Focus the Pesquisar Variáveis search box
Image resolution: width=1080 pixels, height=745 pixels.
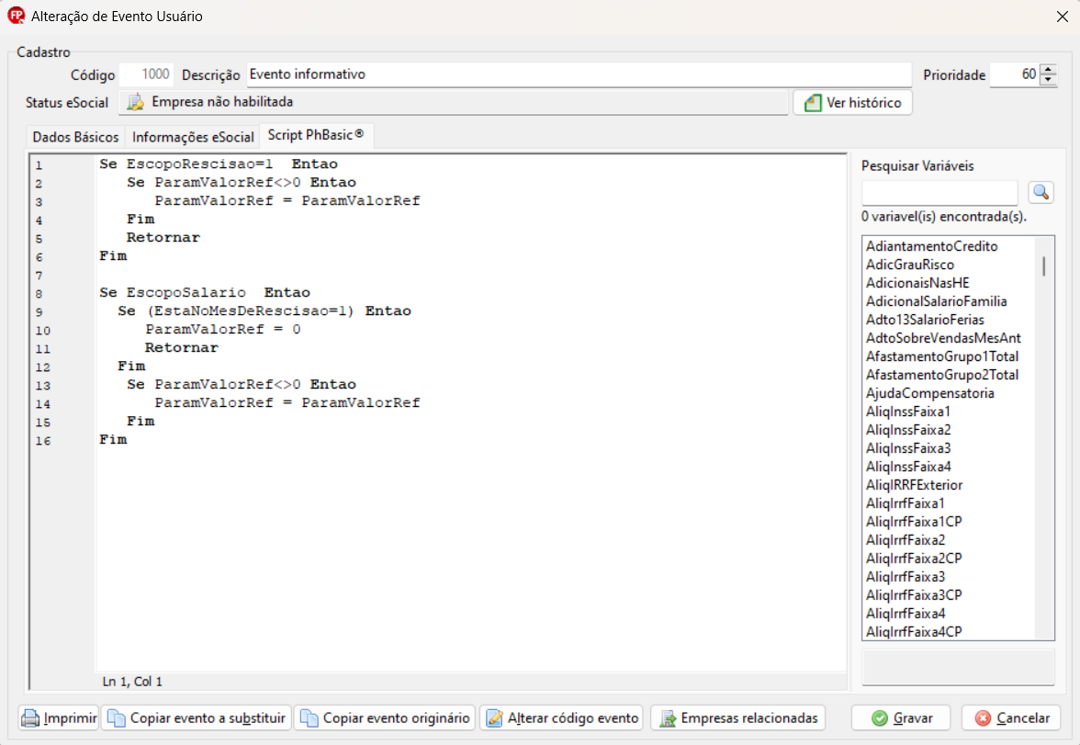[939, 192]
